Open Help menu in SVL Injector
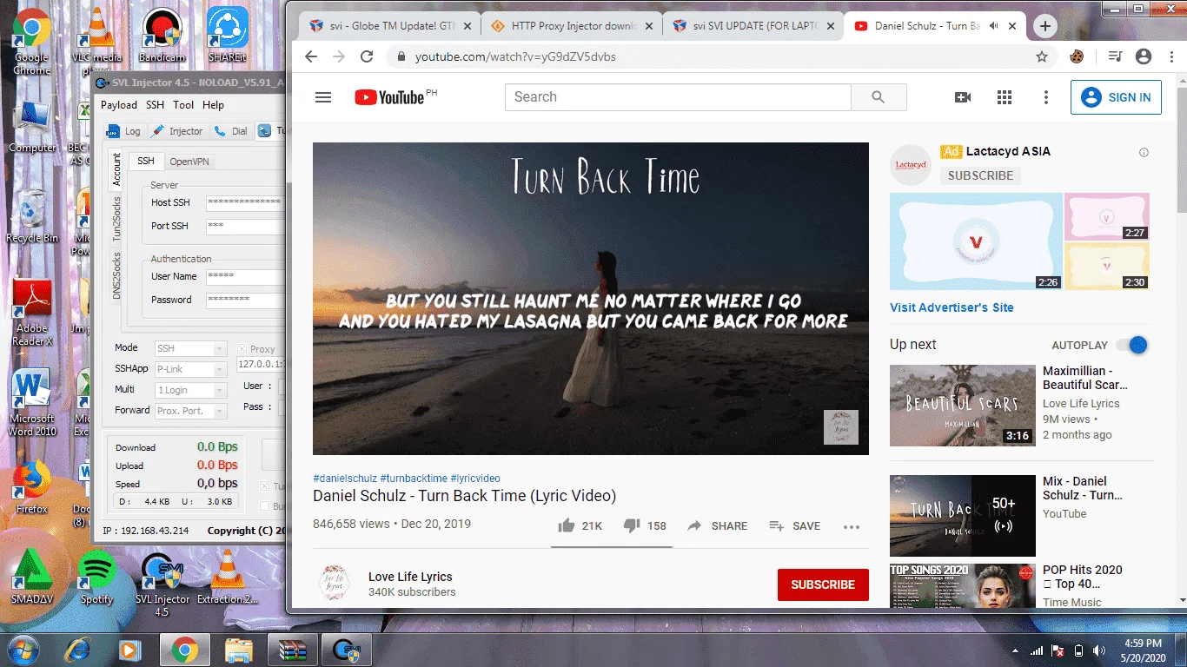 click(213, 105)
